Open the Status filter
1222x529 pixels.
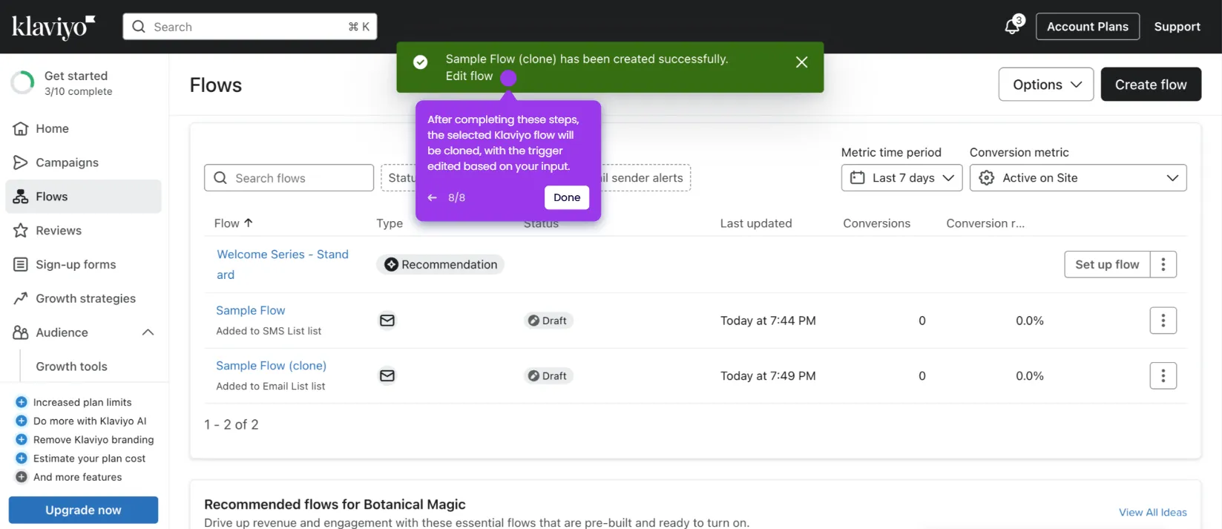point(399,178)
